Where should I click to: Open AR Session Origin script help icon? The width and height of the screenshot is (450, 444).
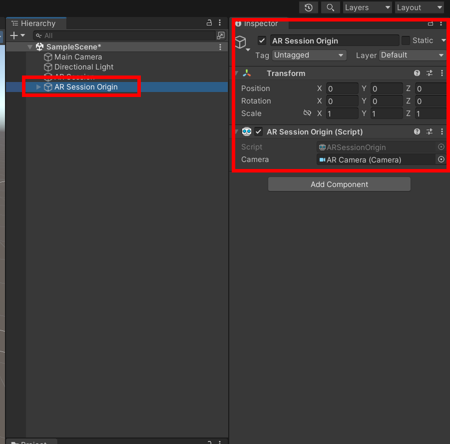click(x=417, y=131)
